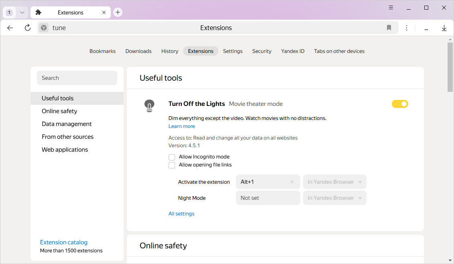Open a new tab with plus button
The height and width of the screenshot is (264, 454).
click(x=118, y=12)
